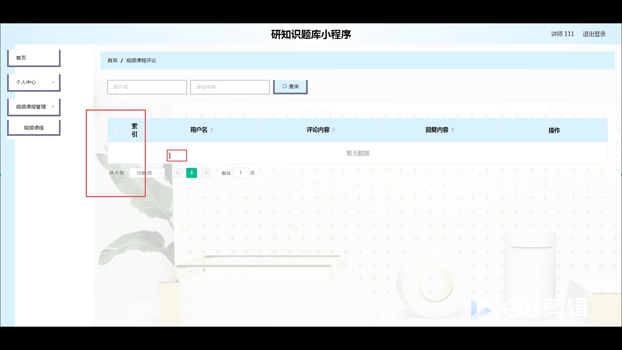This screenshot has height=350, width=622.
Task: Click the 前往 page number input box
Action: (x=240, y=173)
